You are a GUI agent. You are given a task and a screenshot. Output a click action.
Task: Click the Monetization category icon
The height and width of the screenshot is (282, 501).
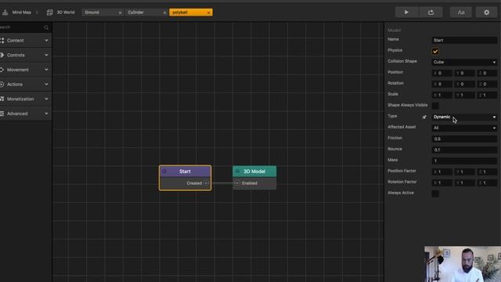pyautogui.click(x=2, y=99)
